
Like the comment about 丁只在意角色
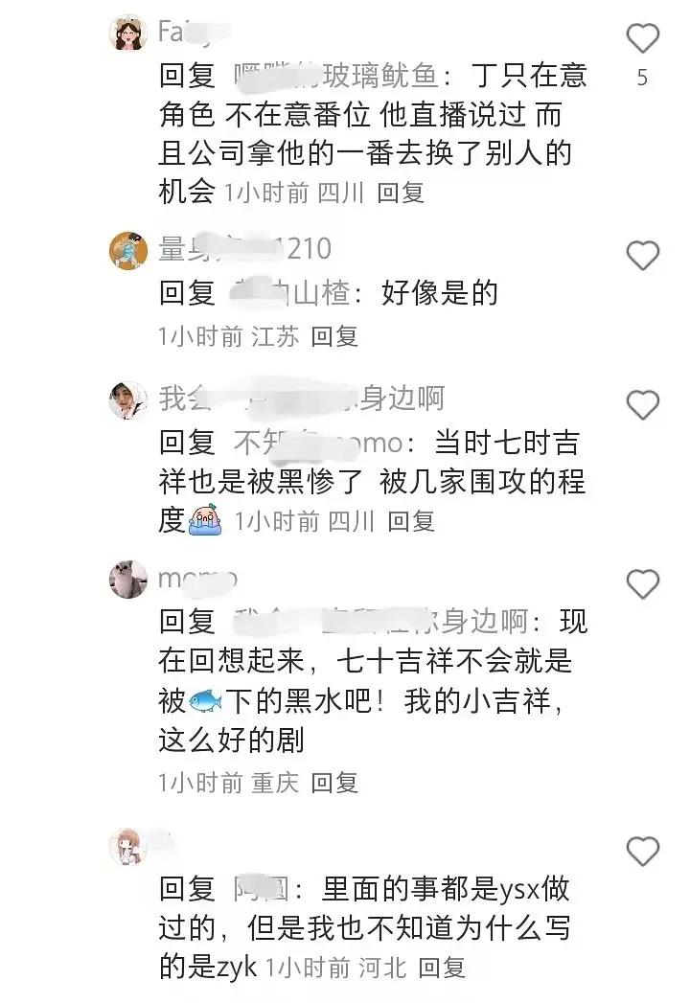642,38
